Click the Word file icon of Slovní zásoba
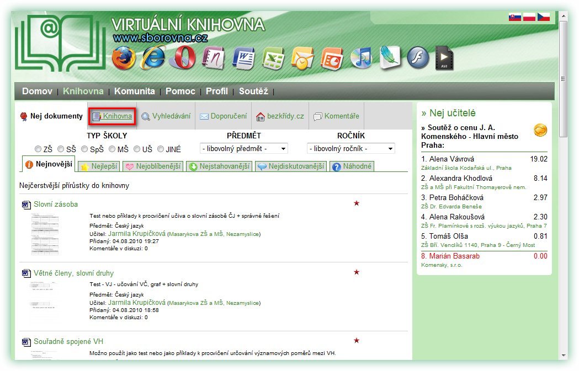Viewport: 579px width, 371px height. click(26, 205)
